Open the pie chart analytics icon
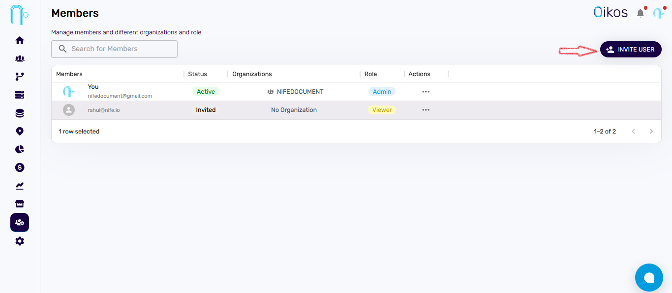This screenshot has width=672, height=293. 20,149
